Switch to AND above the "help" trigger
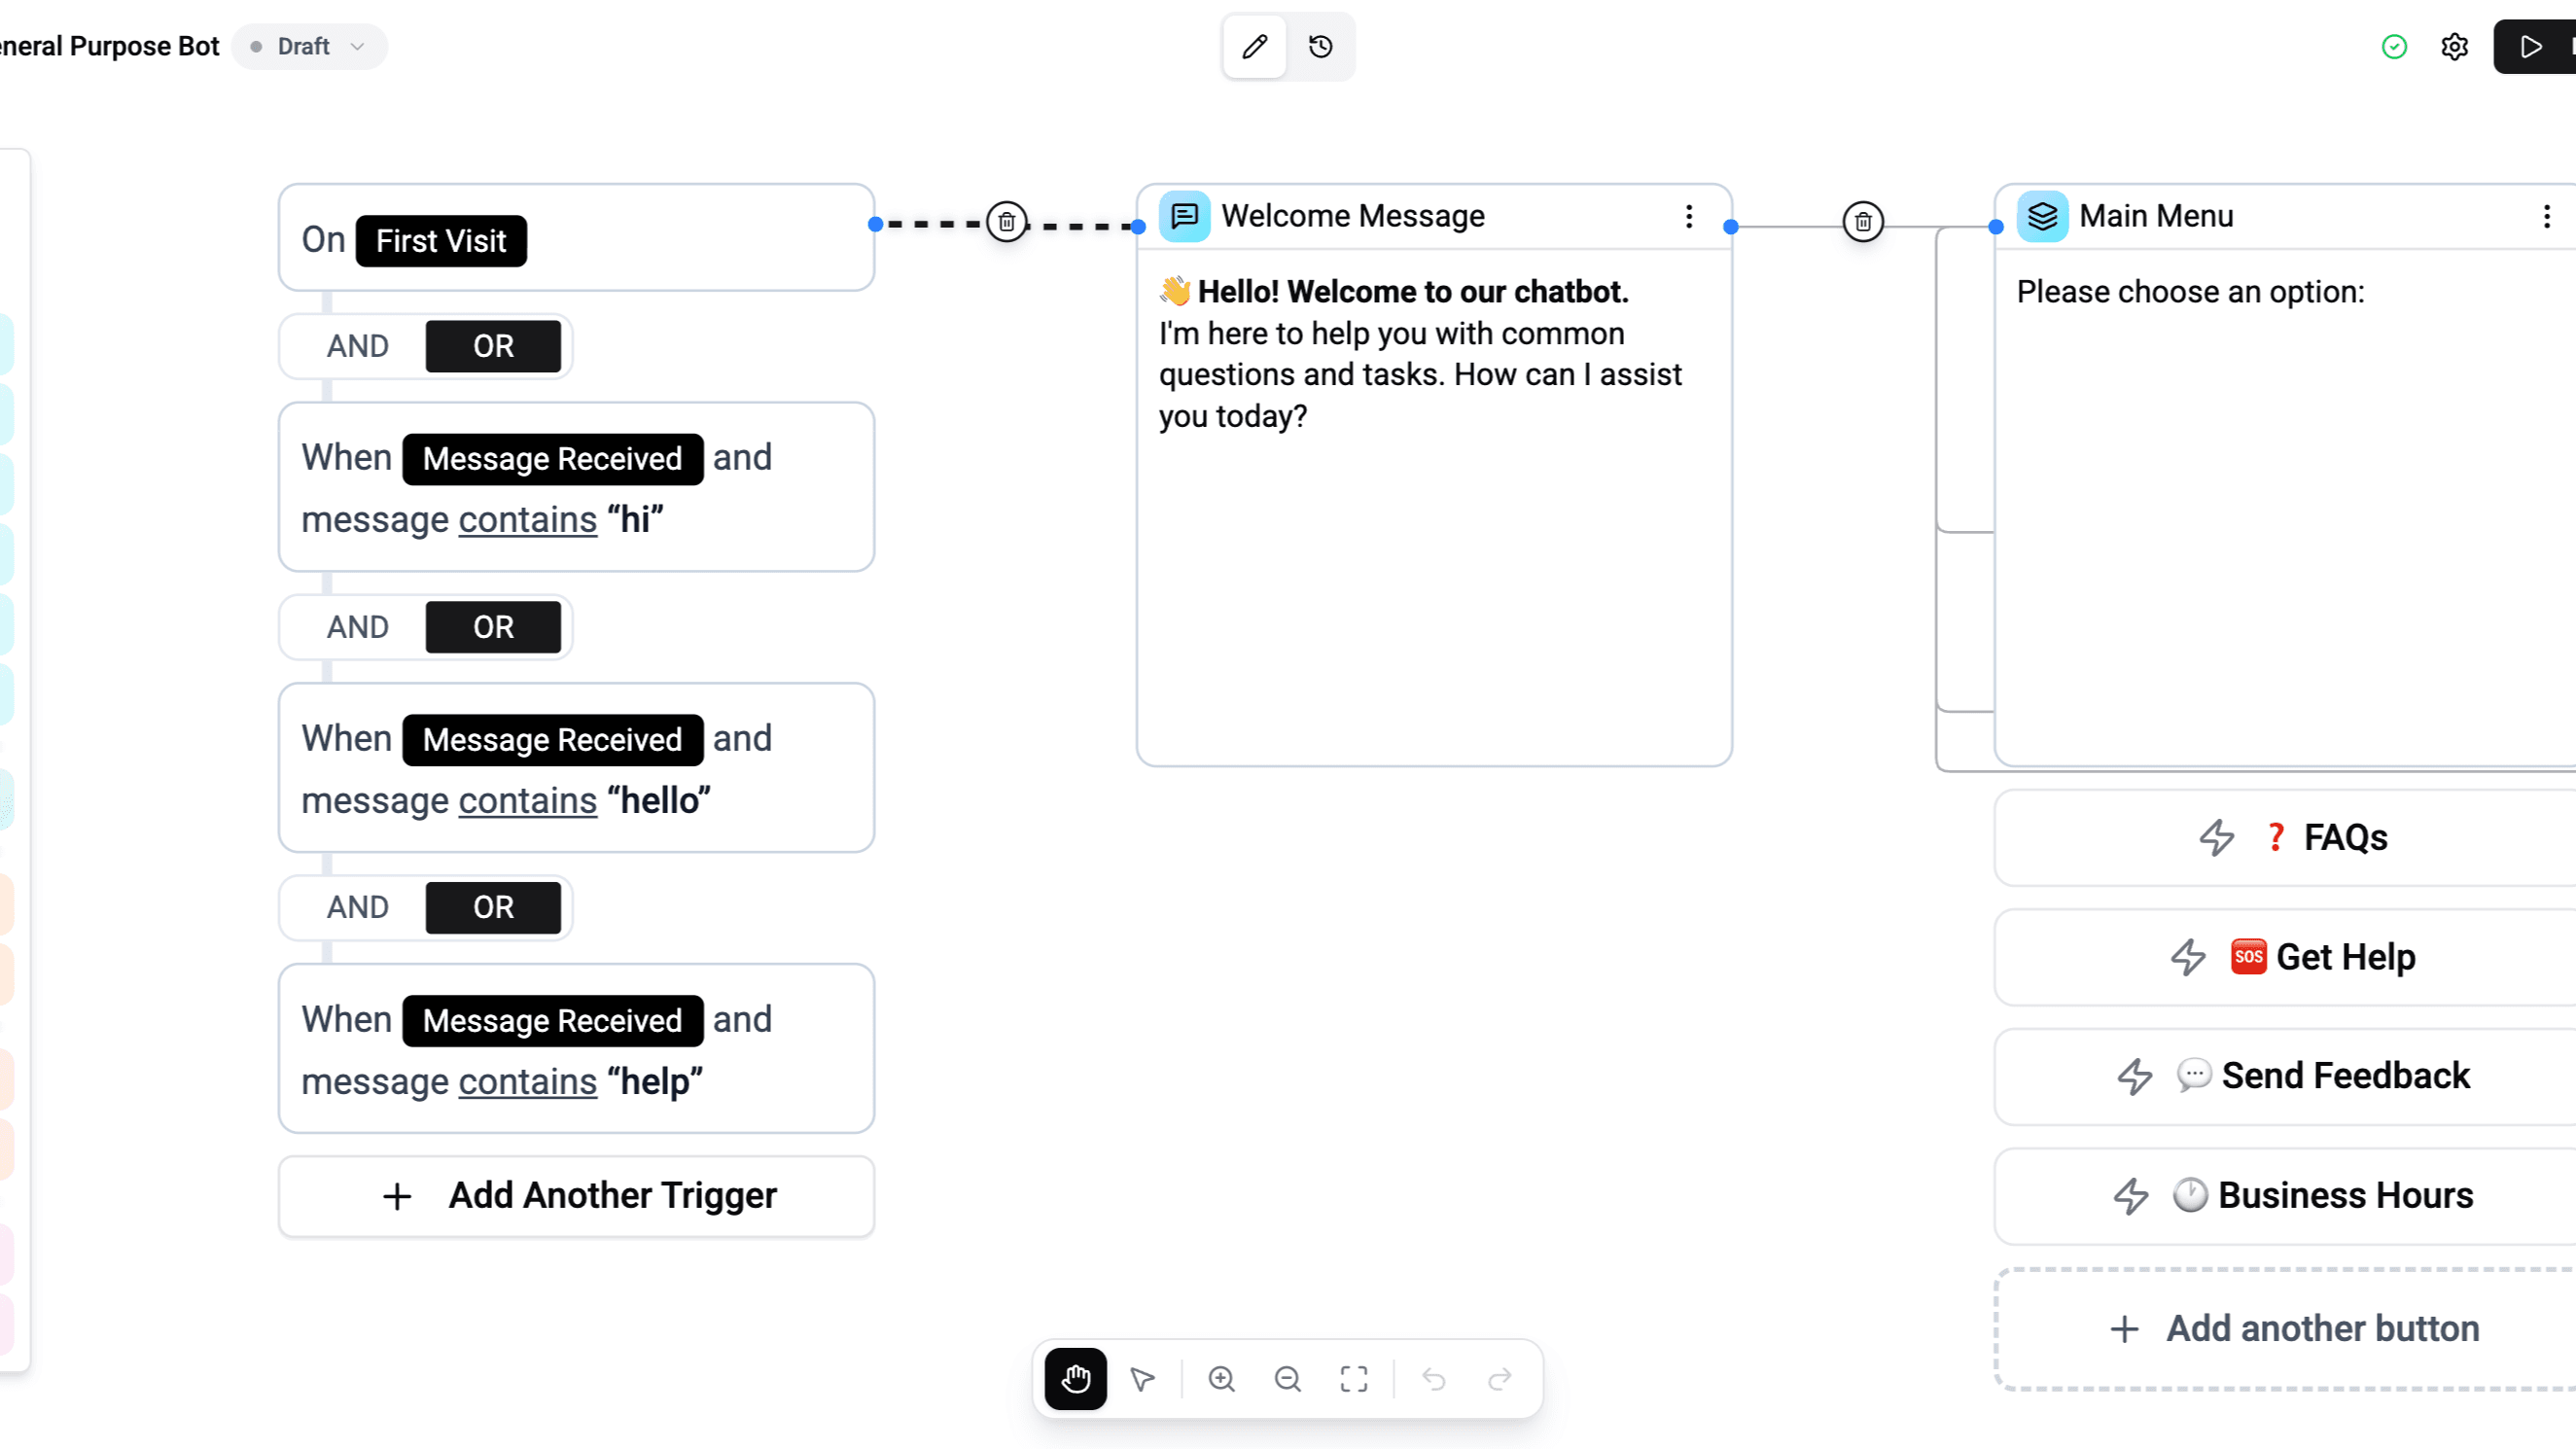The width and height of the screenshot is (2576, 1449). tap(357, 907)
